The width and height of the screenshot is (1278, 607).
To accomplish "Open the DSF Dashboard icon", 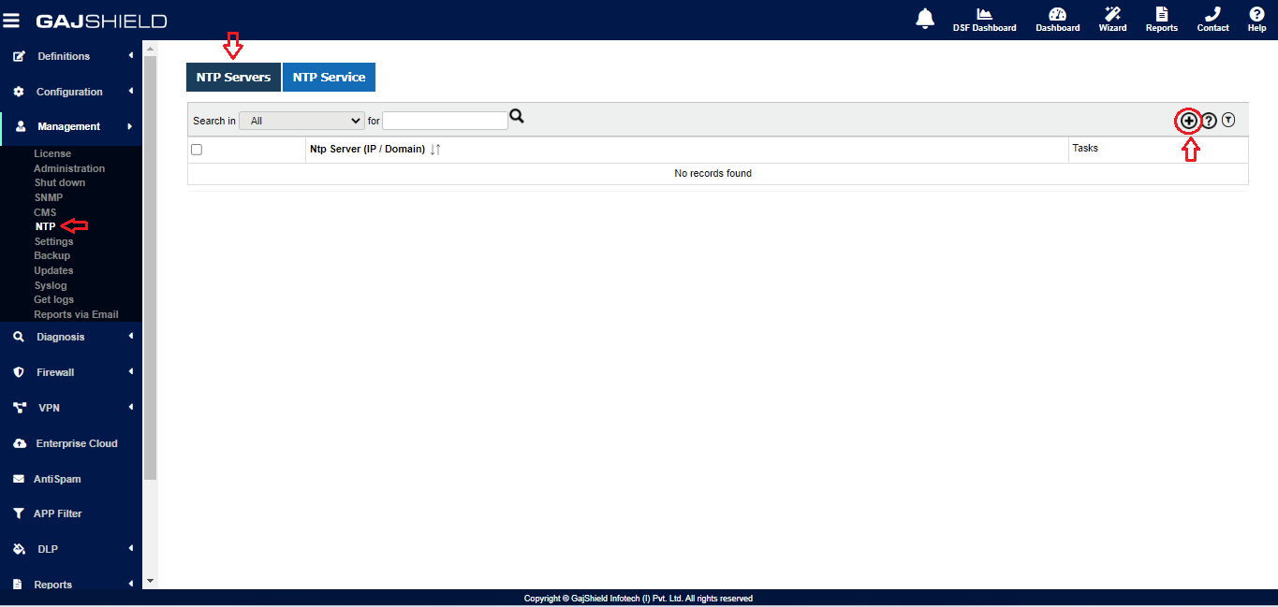I will click(984, 14).
